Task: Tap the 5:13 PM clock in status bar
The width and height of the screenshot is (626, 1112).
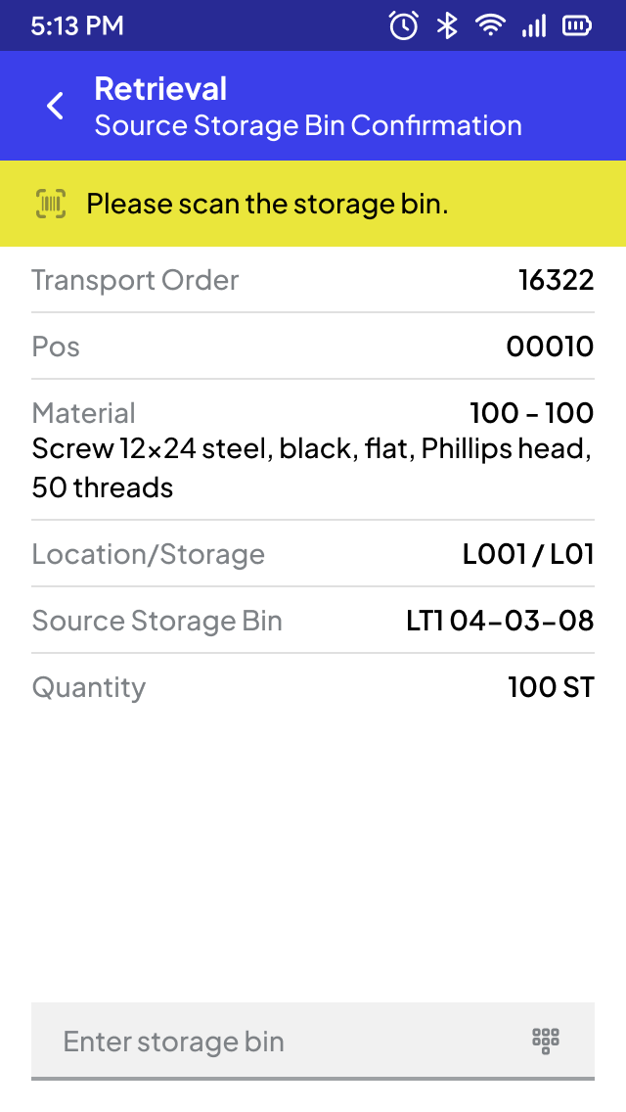Action: (77, 25)
